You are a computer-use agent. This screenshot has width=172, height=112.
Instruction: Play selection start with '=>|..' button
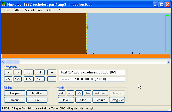[62, 93]
